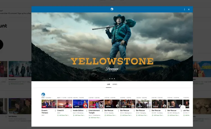Open options menu for Ocean's Thirteen

point(55,111)
